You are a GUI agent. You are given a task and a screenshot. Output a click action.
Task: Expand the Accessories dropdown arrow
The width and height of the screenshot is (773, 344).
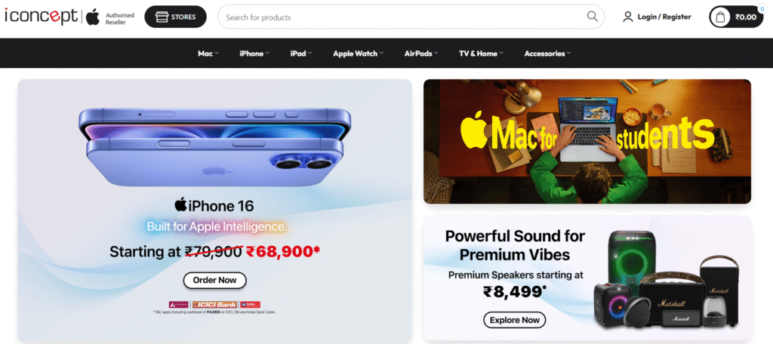pos(568,53)
